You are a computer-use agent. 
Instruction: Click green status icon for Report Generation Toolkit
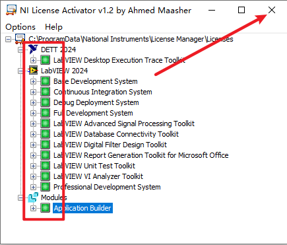tap(46, 155)
